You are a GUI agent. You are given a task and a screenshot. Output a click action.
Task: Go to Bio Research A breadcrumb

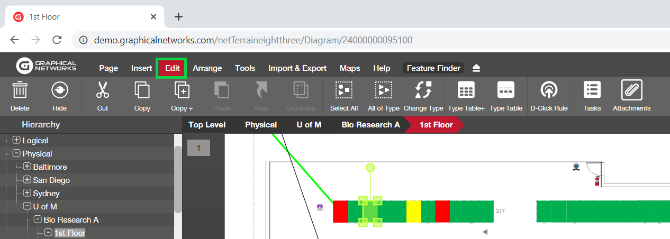tap(370, 125)
